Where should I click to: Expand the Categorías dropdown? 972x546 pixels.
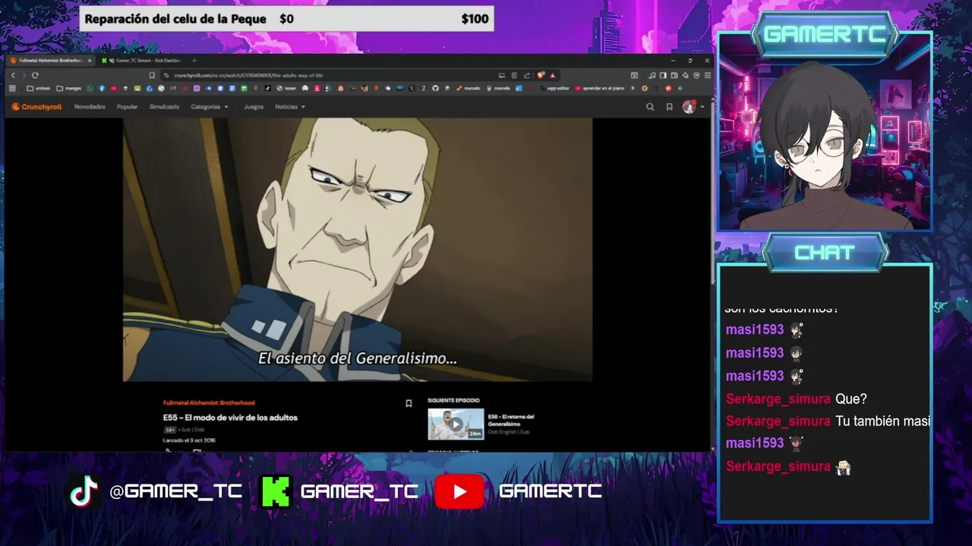pos(209,107)
